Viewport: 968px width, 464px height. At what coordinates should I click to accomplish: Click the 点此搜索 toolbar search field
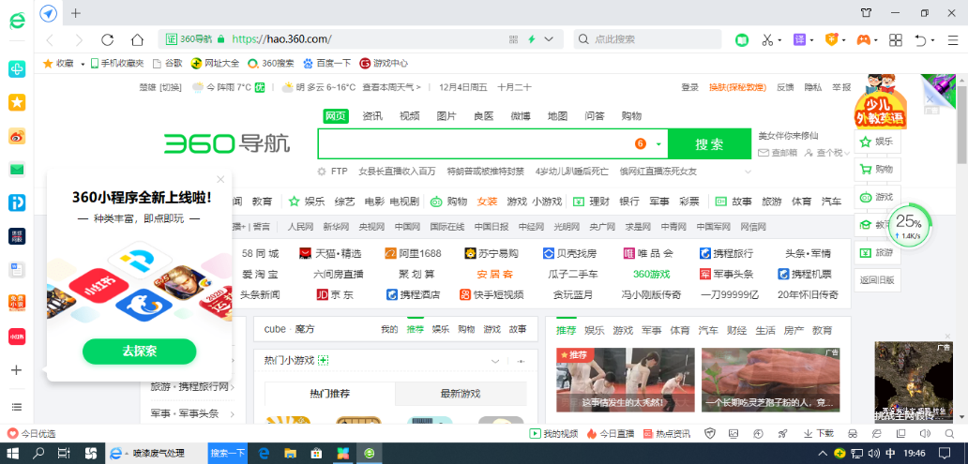coord(647,39)
